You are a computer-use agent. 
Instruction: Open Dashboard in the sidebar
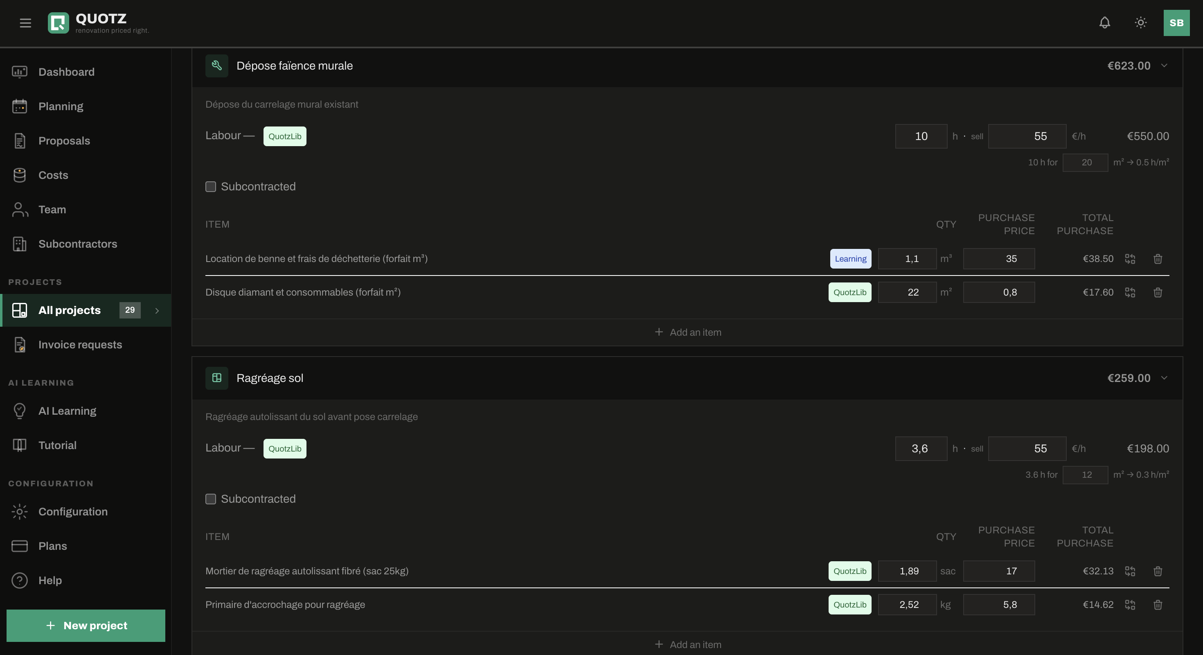[86, 72]
